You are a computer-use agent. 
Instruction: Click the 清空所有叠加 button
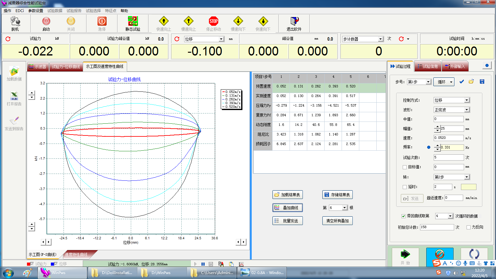tap(337, 221)
